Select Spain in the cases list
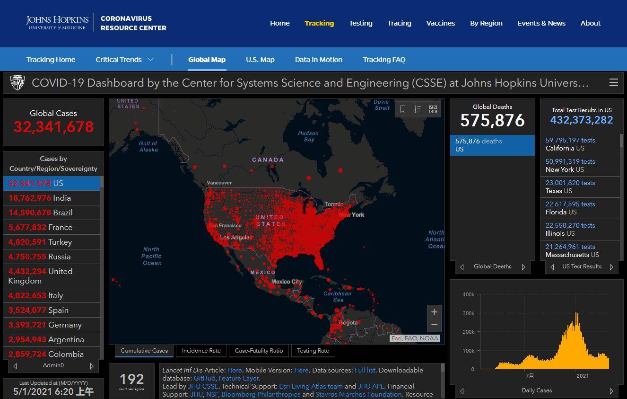 coord(52,310)
